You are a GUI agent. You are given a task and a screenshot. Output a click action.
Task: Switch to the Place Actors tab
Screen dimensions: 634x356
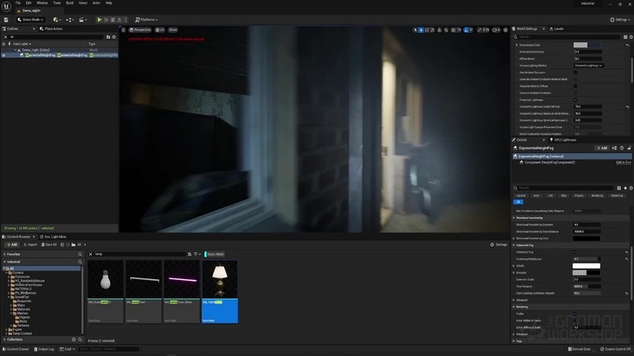[x=51, y=29]
